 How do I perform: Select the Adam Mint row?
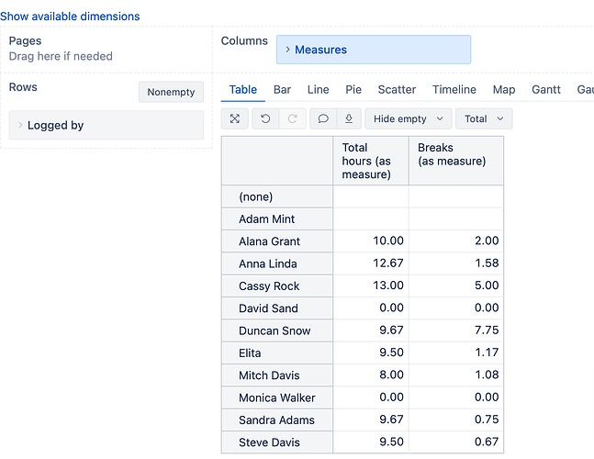[x=277, y=218]
